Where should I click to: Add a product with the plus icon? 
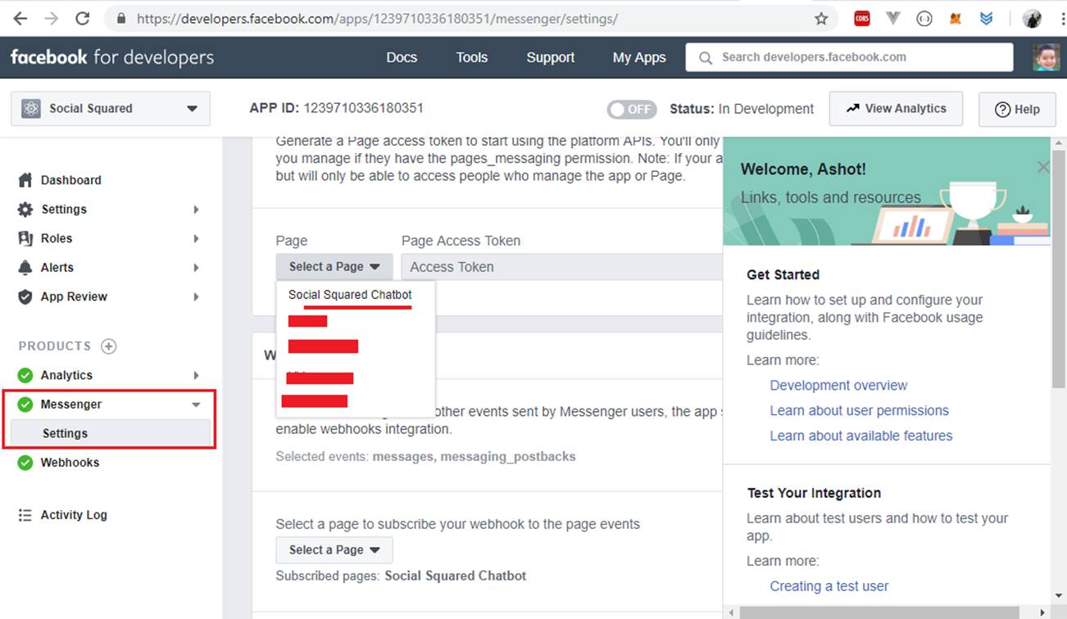tap(108, 346)
